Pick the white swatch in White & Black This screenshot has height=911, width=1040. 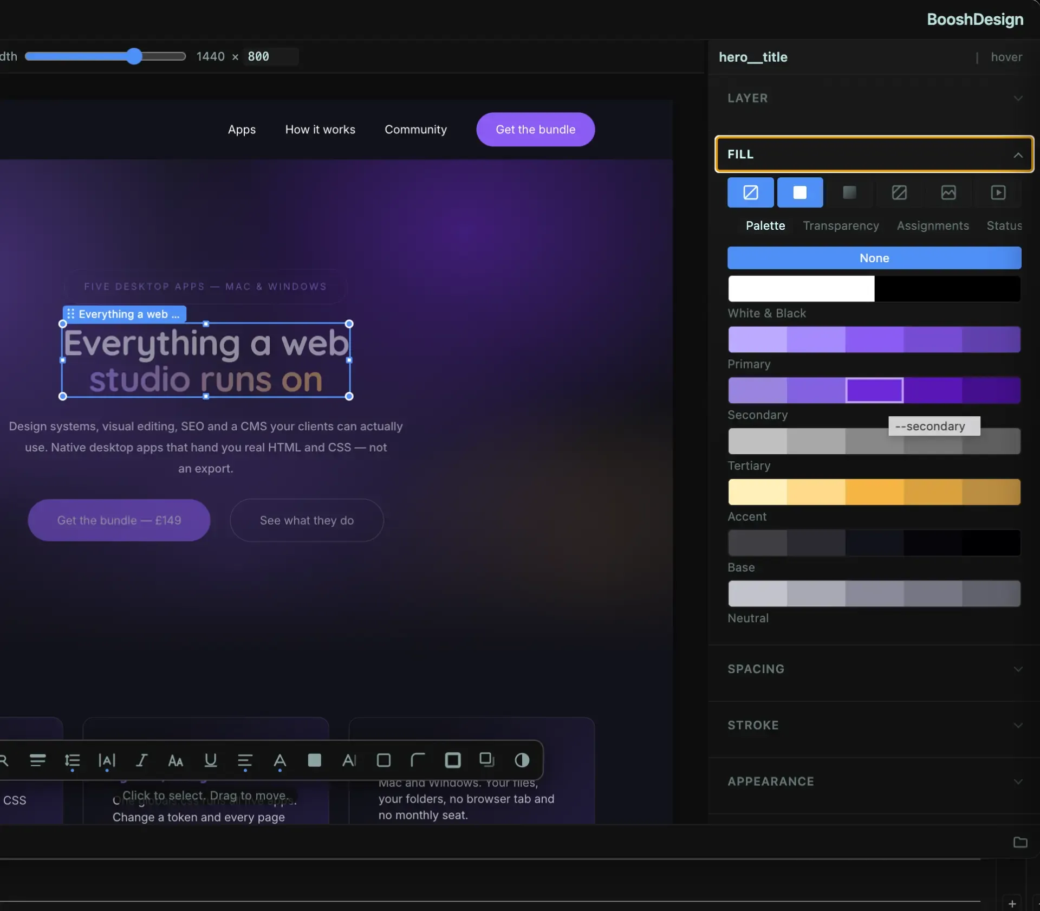click(x=801, y=289)
